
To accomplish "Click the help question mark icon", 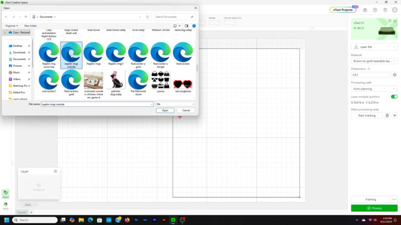I will click(x=375, y=10).
